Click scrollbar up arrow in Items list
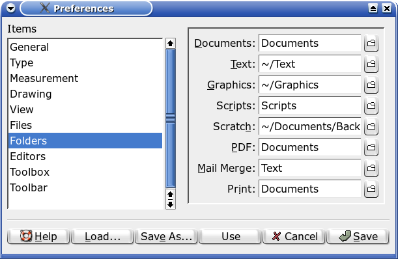Viewport: 398px width, 259px height. pos(170,44)
